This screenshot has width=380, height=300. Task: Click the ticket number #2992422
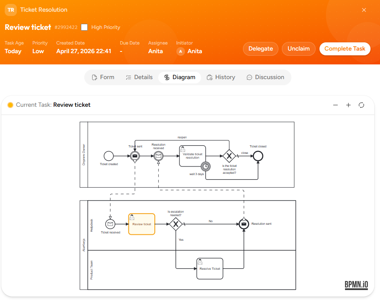[x=66, y=27]
